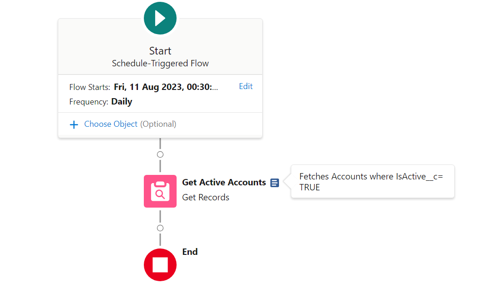Click the Frequency field label
This screenshot has width=482, height=308.
tap(89, 102)
